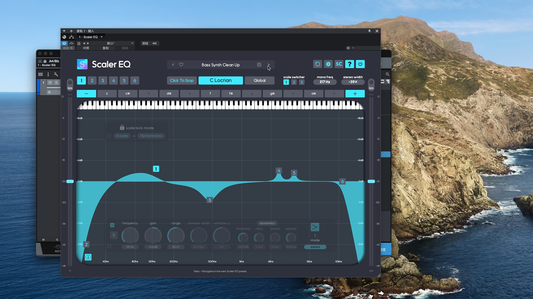Open the C Locrian scale selector

pos(221,80)
